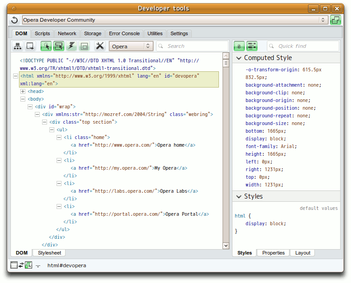Click the DOM scrollbar up arrow
The width and height of the screenshot is (351, 283).
[226, 56]
